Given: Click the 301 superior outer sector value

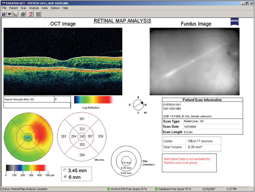Looking at the screenshot, I should pyautogui.click(x=82, y=119).
